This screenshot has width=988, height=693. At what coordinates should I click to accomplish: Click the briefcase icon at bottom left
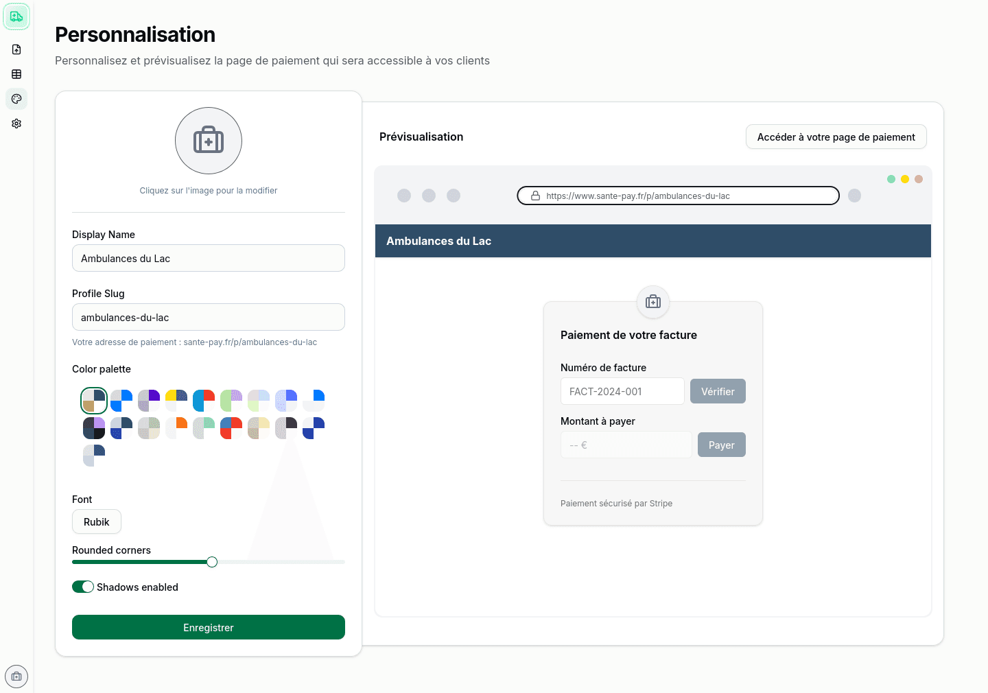[x=16, y=677]
